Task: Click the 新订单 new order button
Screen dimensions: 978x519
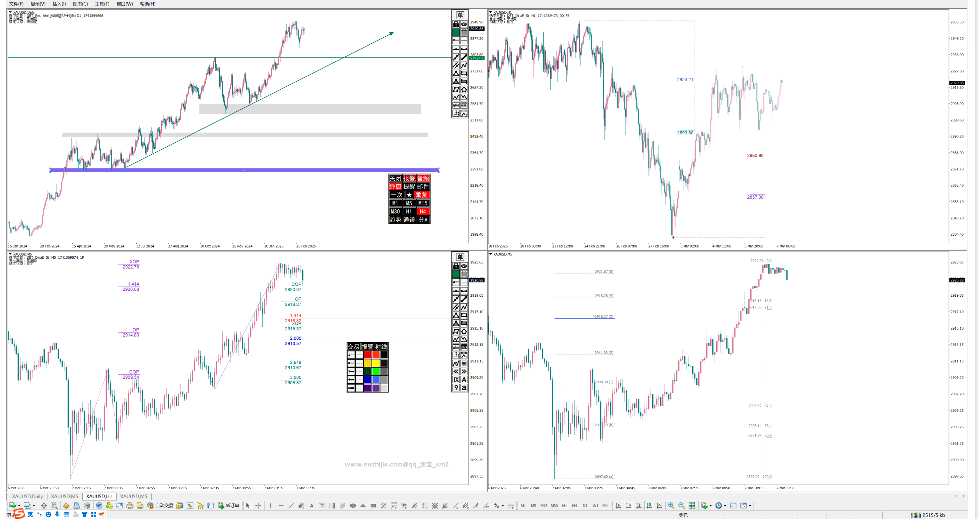Action: click(x=228, y=505)
